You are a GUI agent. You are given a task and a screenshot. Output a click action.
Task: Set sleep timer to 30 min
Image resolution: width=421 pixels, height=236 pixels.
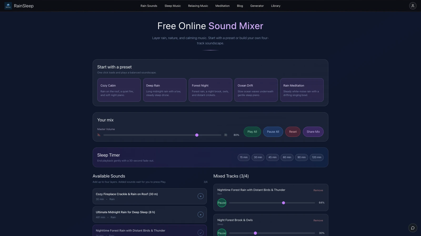pos(258,157)
